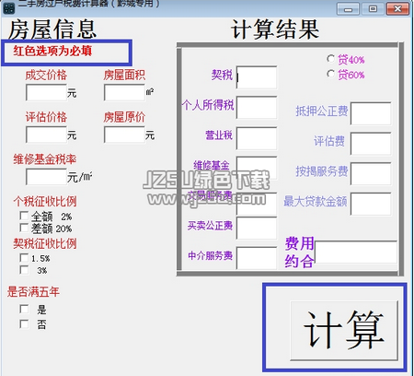Screen dimensions: 414x376
Task: Click the 契税征收比例 label
Action: (x=45, y=243)
